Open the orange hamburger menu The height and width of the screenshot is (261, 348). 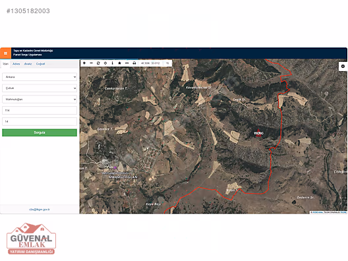[x=5, y=53]
